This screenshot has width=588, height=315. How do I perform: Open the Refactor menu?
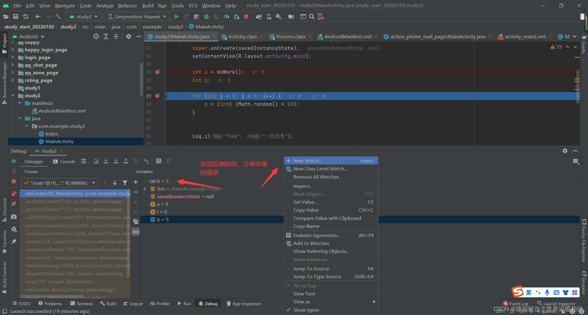(128, 6)
